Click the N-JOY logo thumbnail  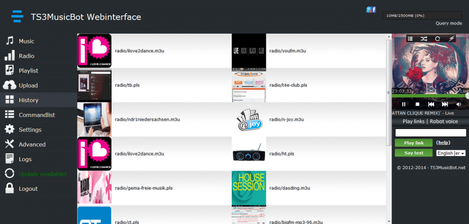pos(249,119)
